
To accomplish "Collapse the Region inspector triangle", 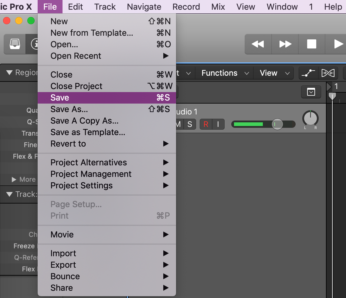I will tap(9, 72).
